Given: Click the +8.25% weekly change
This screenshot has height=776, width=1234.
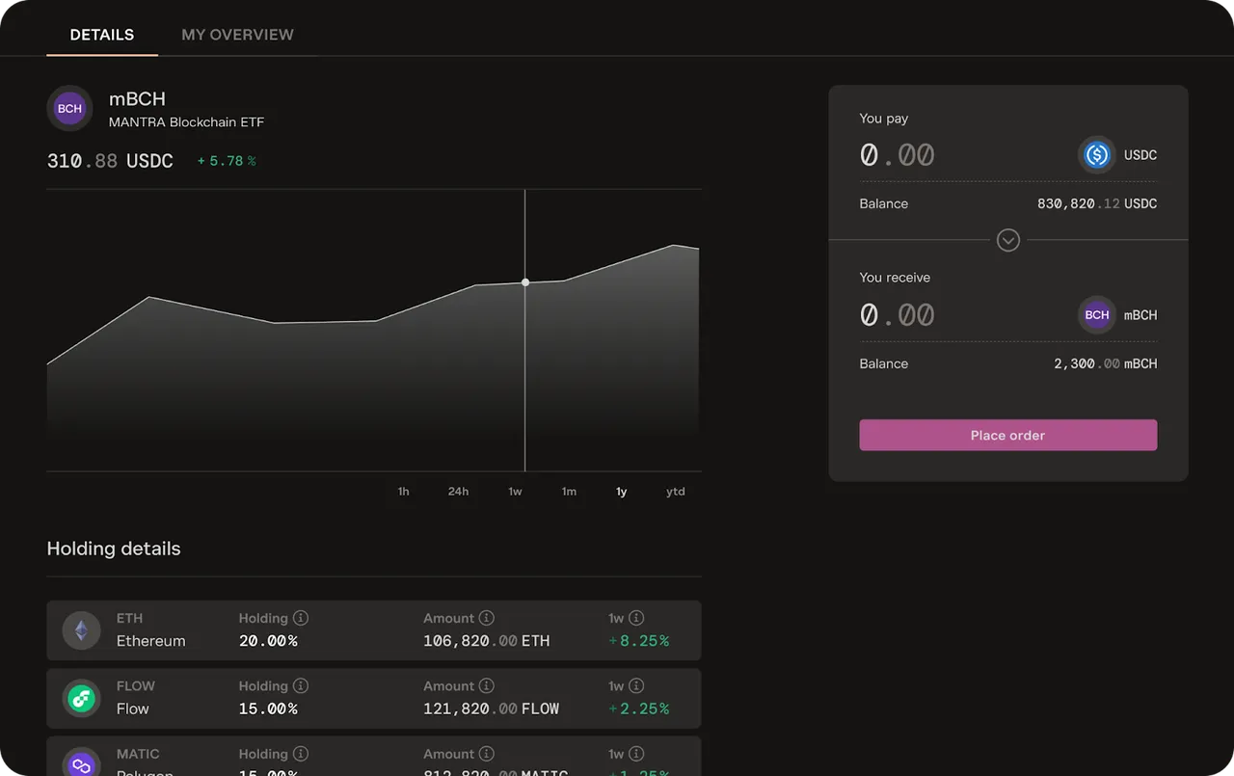Looking at the screenshot, I should tap(639, 641).
